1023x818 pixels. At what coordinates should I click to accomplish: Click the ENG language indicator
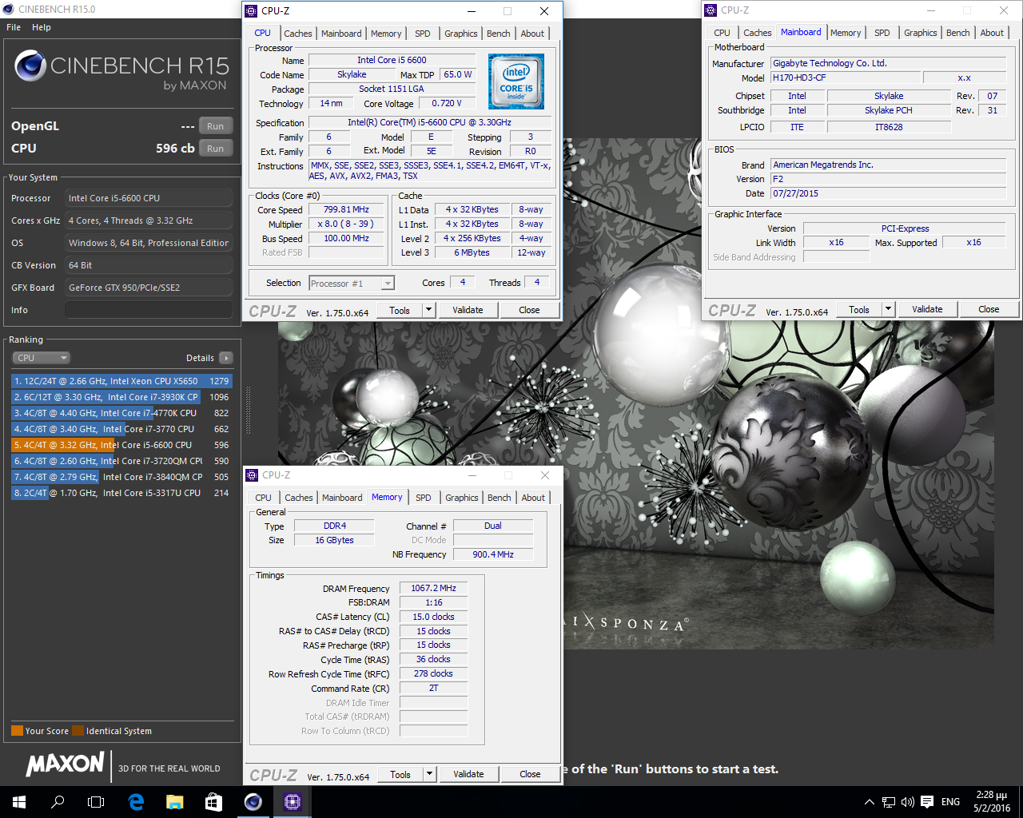click(950, 802)
